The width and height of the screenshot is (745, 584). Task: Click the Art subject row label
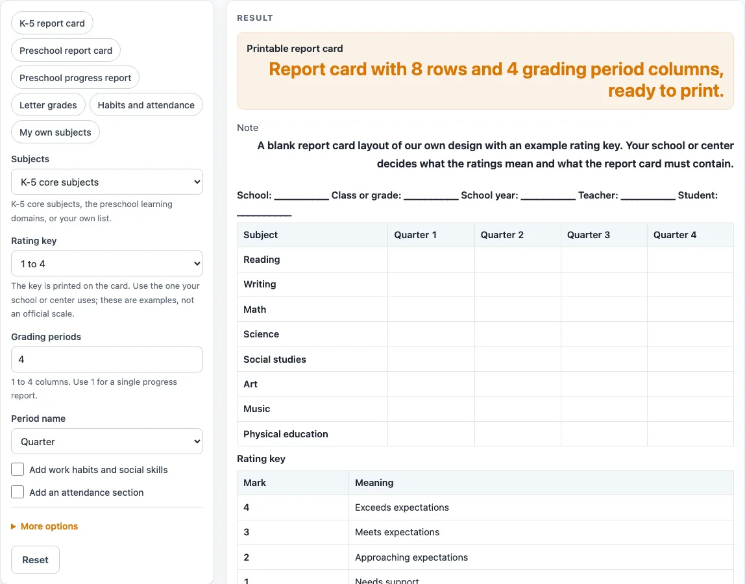pos(250,384)
